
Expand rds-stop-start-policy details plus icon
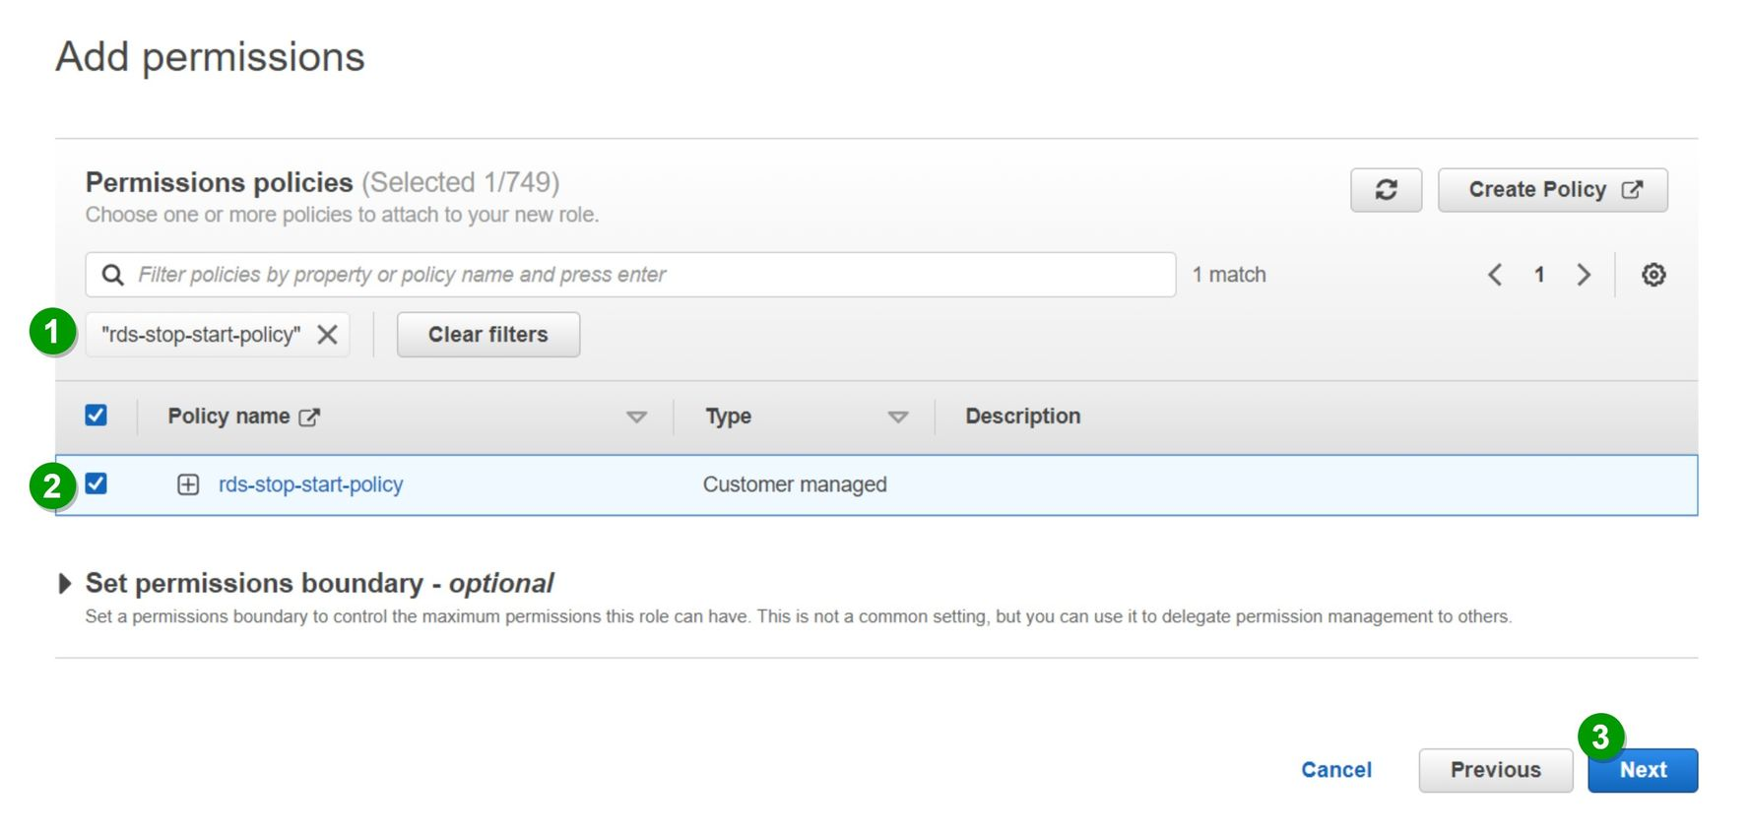(x=188, y=484)
